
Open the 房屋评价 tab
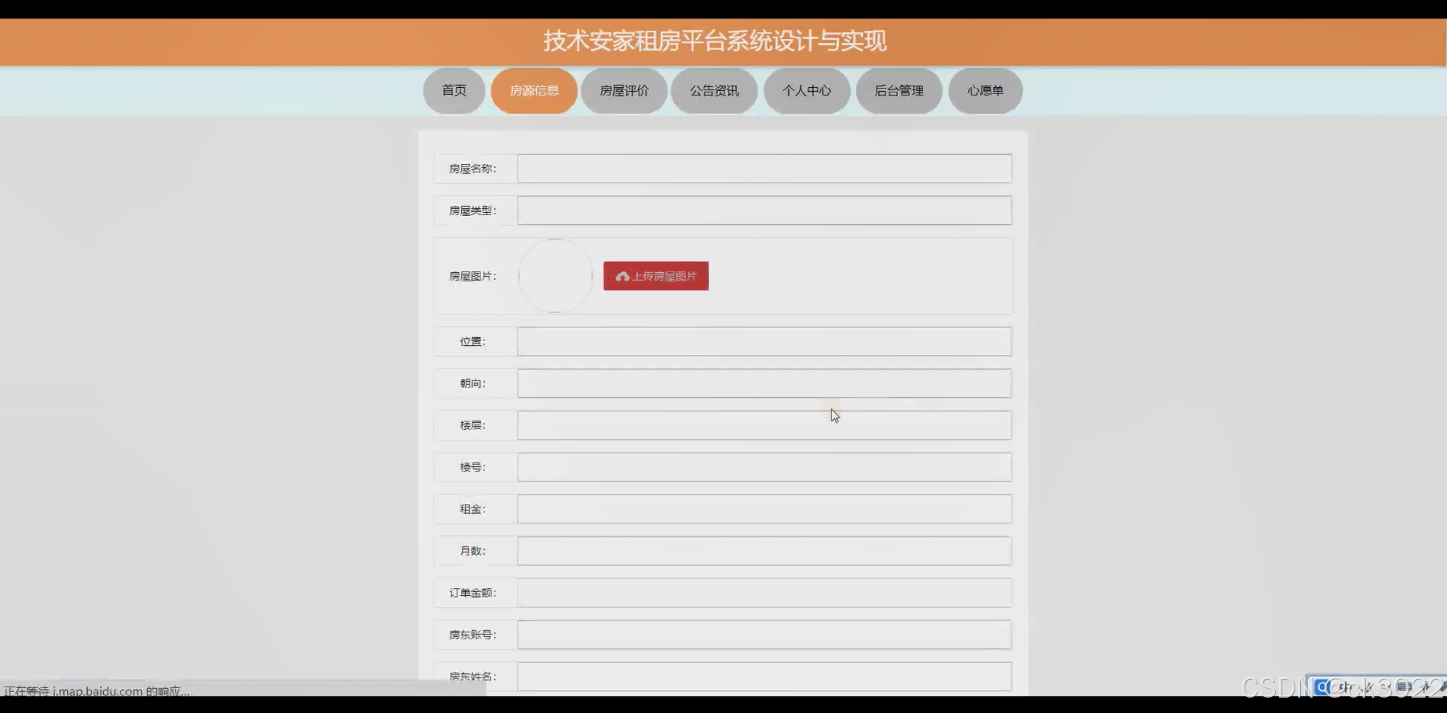tap(624, 91)
